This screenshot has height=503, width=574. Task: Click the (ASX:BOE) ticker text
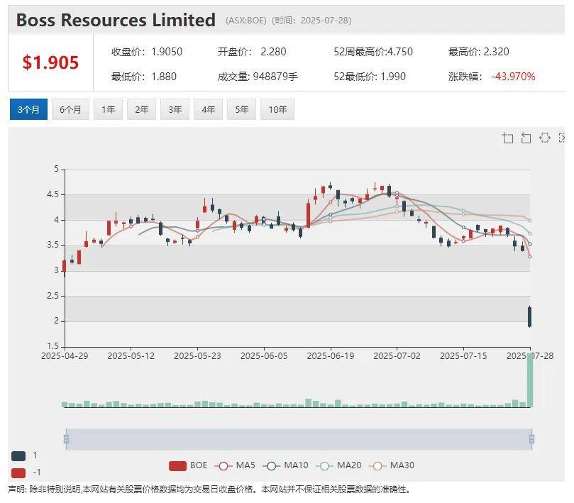[x=246, y=20]
